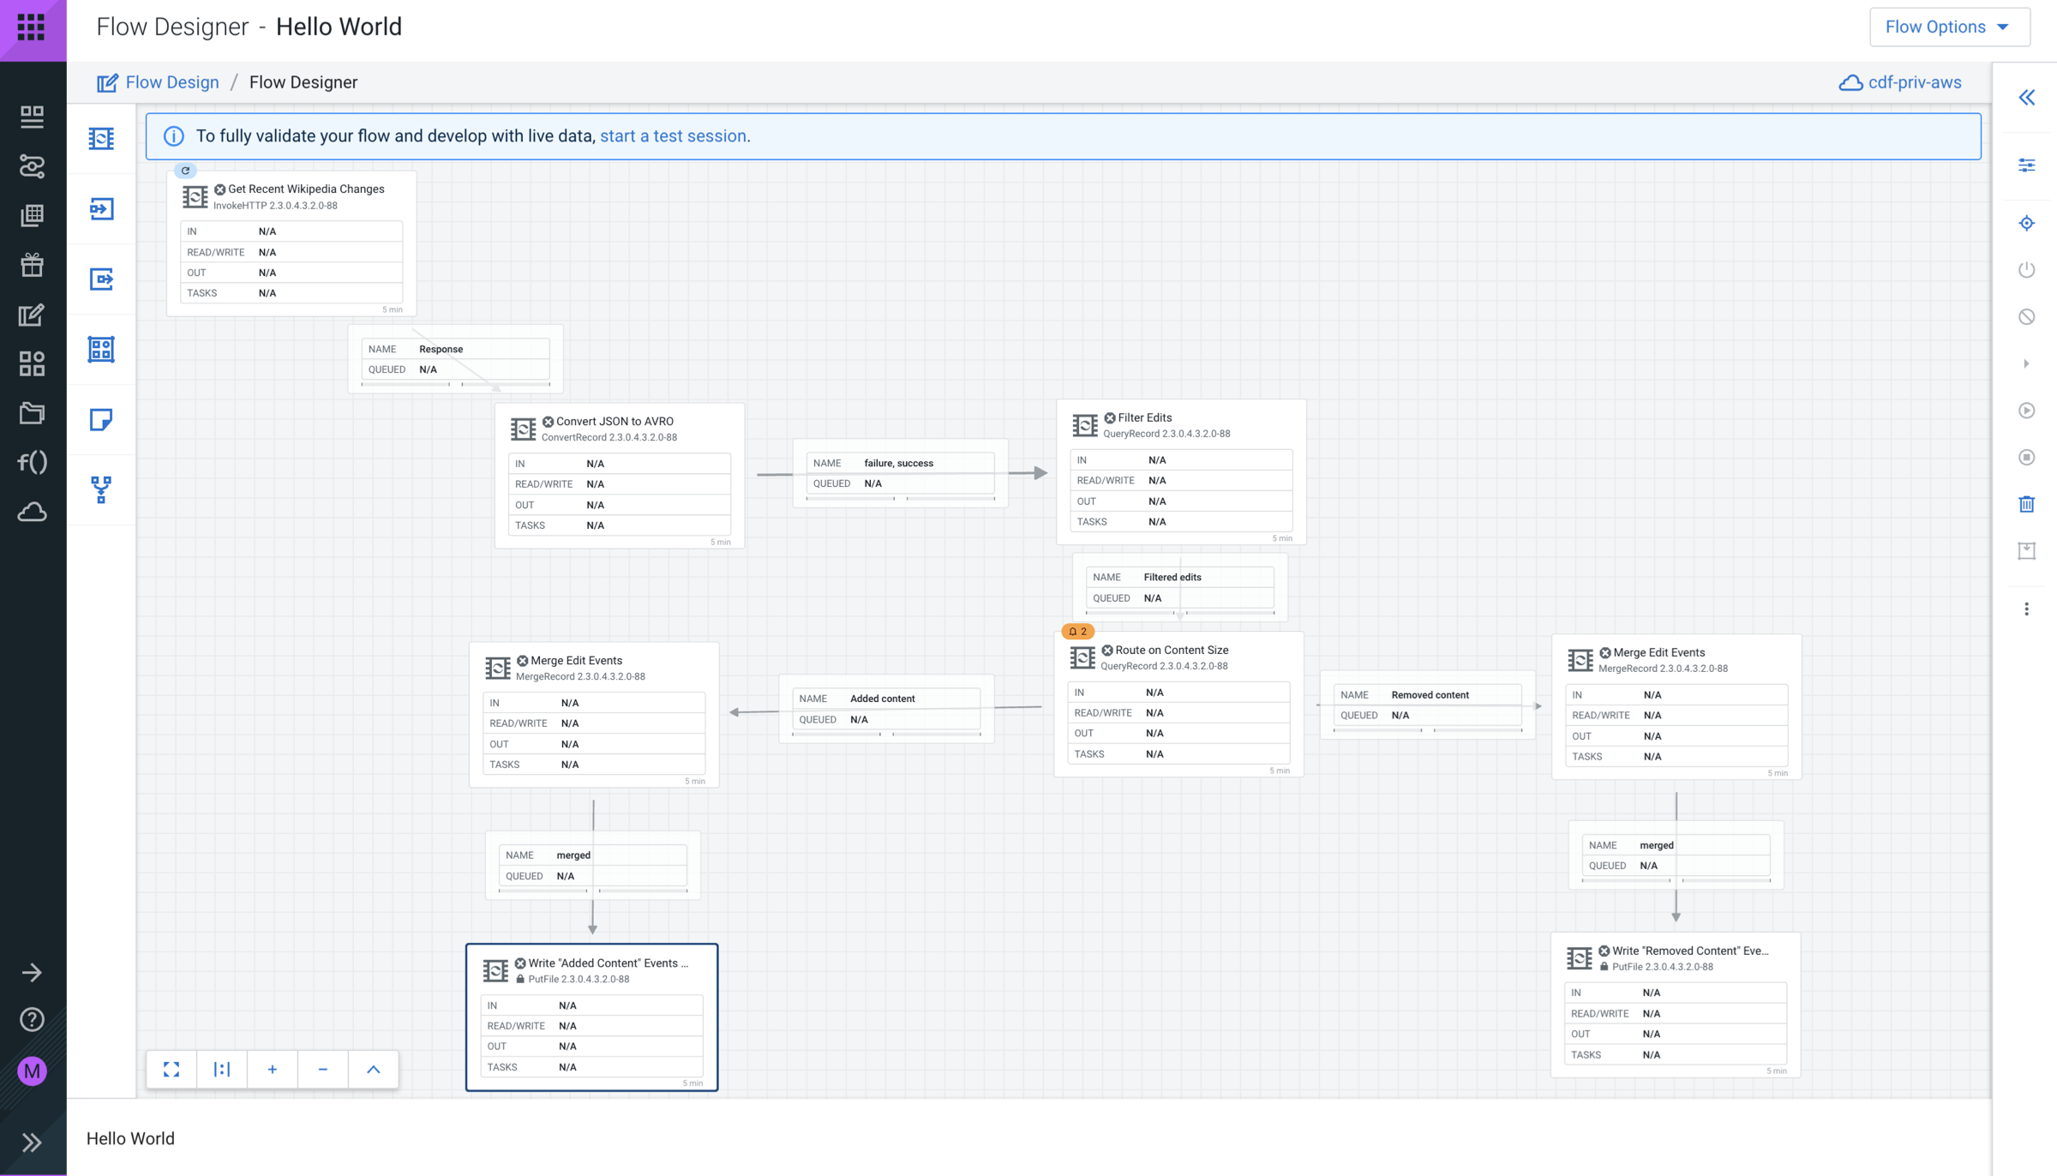Click the help question mark icon
Screen dimensions: 2057x1176
[x=32, y=1020]
